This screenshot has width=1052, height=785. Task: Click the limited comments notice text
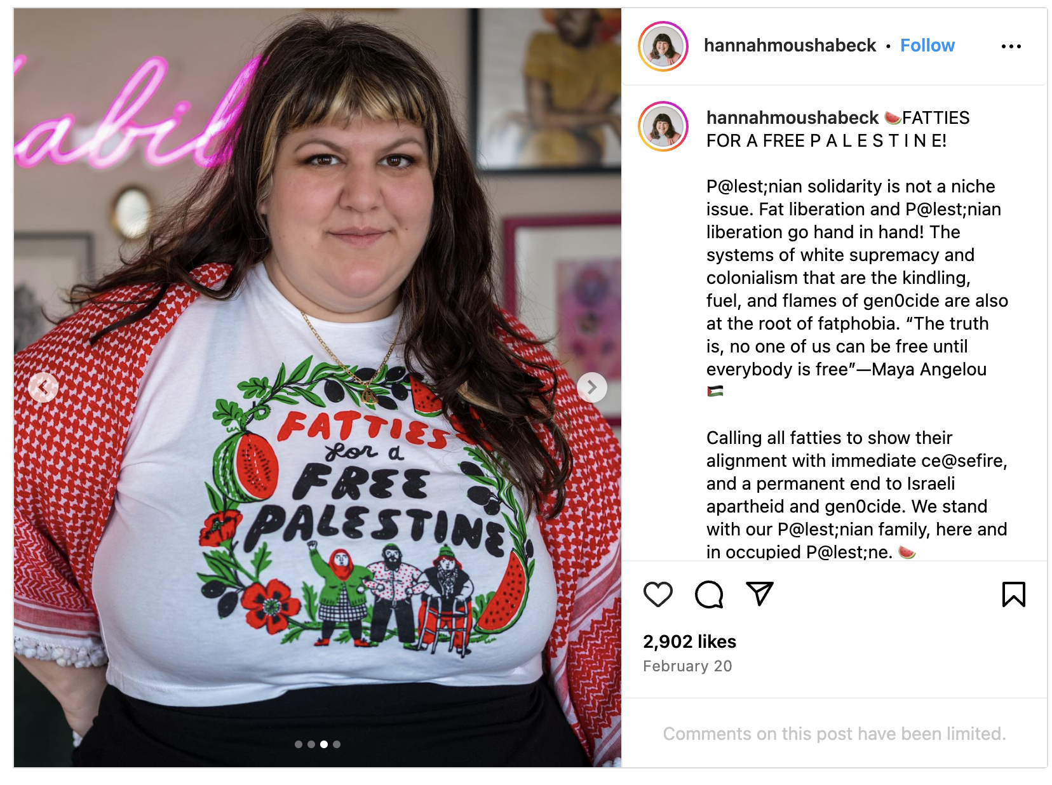pyautogui.click(x=834, y=734)
